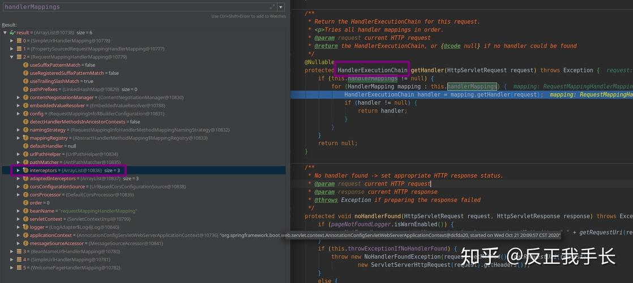This screenshot has width=633, height=283.
Task: Click field icon of servletContext
Action: [x=26, y=219]
